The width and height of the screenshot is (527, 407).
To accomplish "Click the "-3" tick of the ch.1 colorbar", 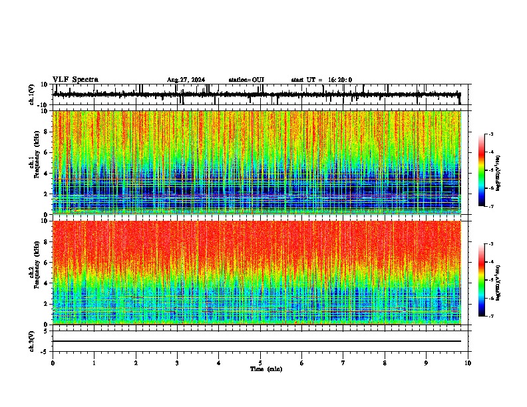I will [490, 134].
